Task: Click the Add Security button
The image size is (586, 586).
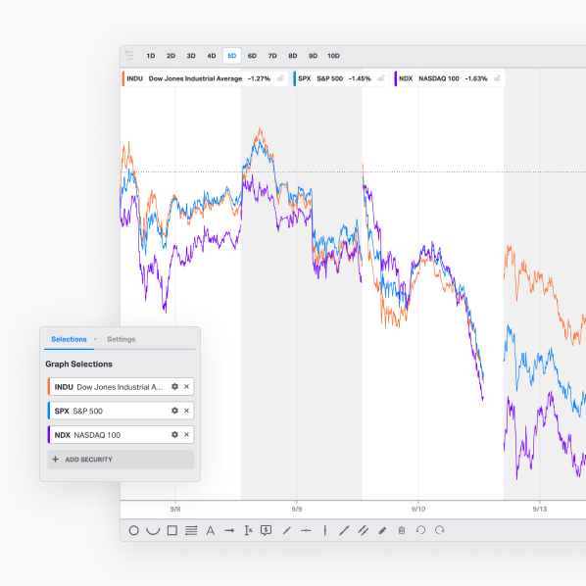Action: pos(121,460)
